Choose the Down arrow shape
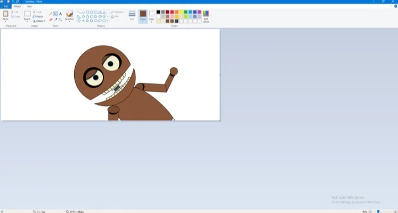The height and width of the screenshot is (213, 398). [79, 20]
